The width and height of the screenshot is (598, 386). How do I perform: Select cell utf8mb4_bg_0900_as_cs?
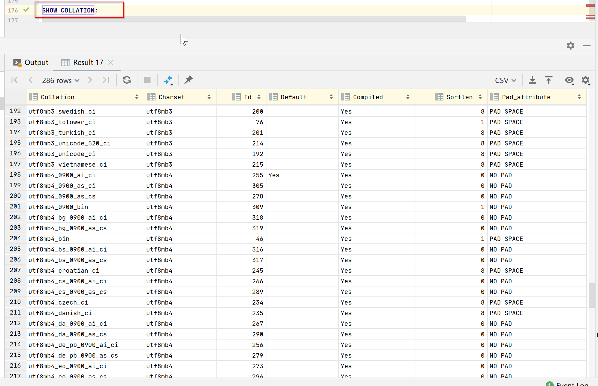85,228
